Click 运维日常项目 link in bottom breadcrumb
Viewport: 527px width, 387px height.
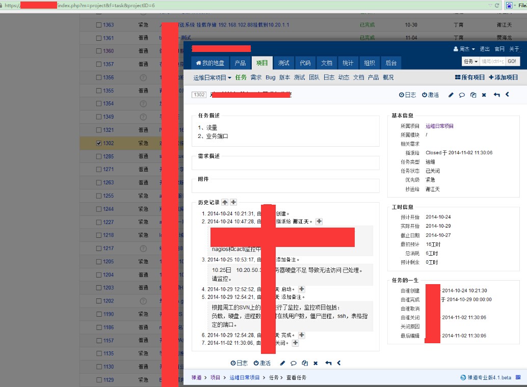click(245, 377)
